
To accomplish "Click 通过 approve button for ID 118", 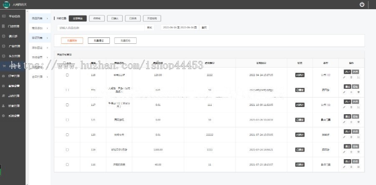I will coord(347,72).
